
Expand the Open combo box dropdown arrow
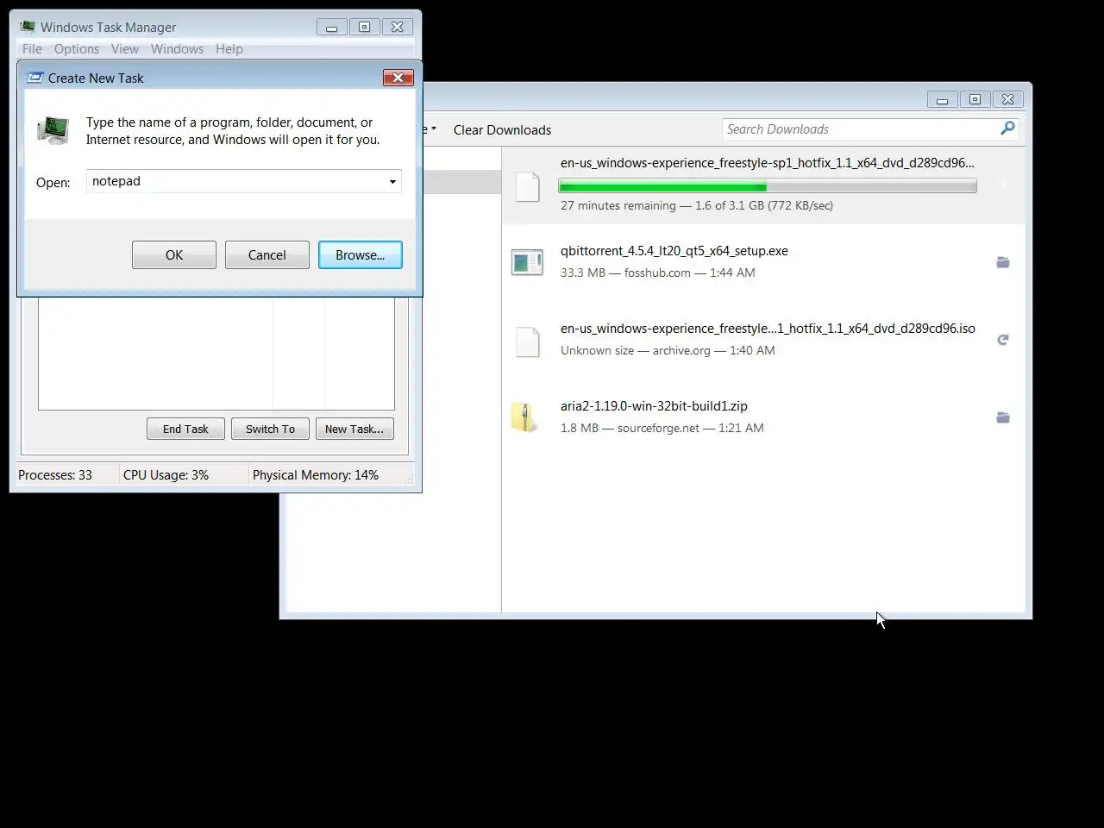tap(392, 181)
